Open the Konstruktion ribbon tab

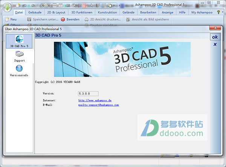107,12
